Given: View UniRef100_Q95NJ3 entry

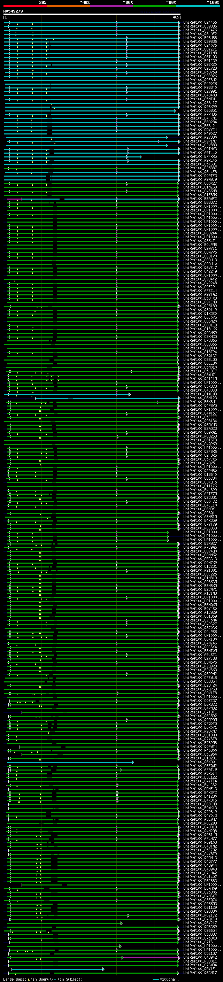Looking at the screenshot, I should click(x=200, y=858).
